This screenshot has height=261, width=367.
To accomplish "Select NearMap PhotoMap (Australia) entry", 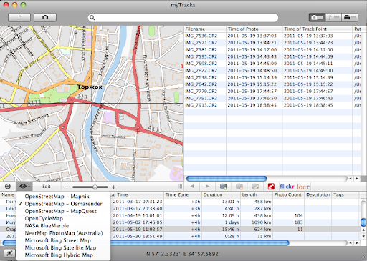I will click(x=64, y=233).
